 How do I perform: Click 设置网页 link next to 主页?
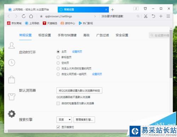coord(77,52)
